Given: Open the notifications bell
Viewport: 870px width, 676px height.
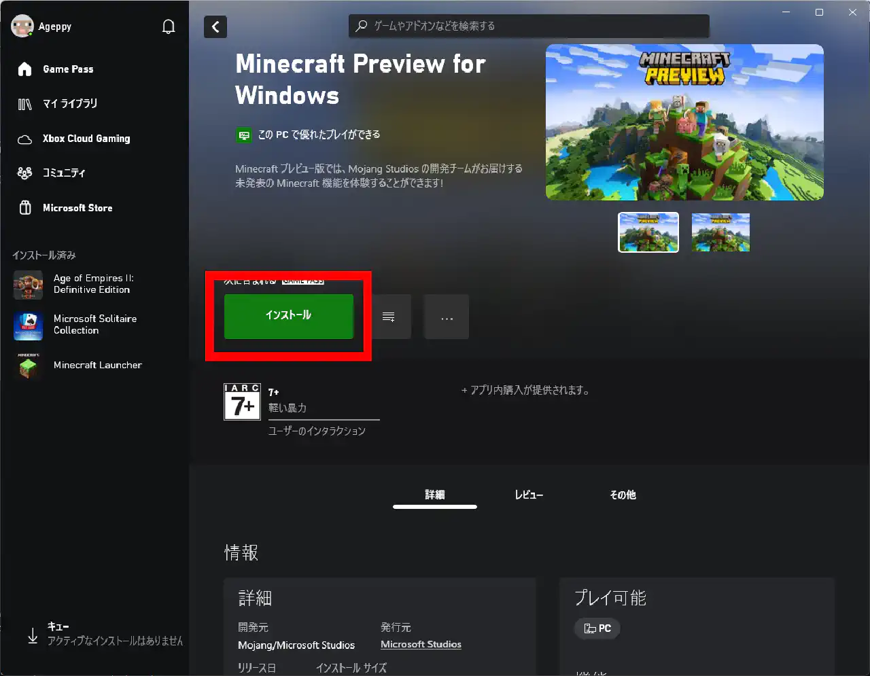Looking at the screenshot, I should pos(169,26).
